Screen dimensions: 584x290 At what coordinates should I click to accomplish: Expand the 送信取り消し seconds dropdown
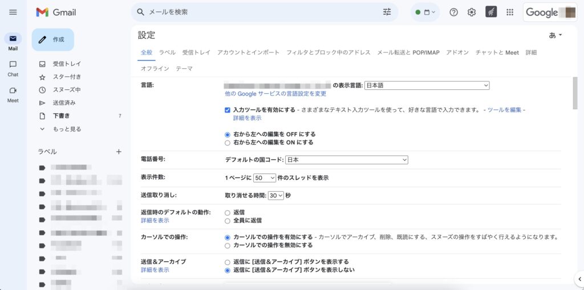pyautogui.click(x=276, y=195)
